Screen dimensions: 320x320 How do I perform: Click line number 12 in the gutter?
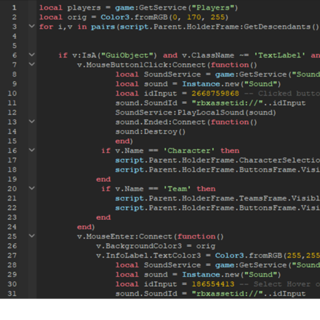(x=12, y=112)
